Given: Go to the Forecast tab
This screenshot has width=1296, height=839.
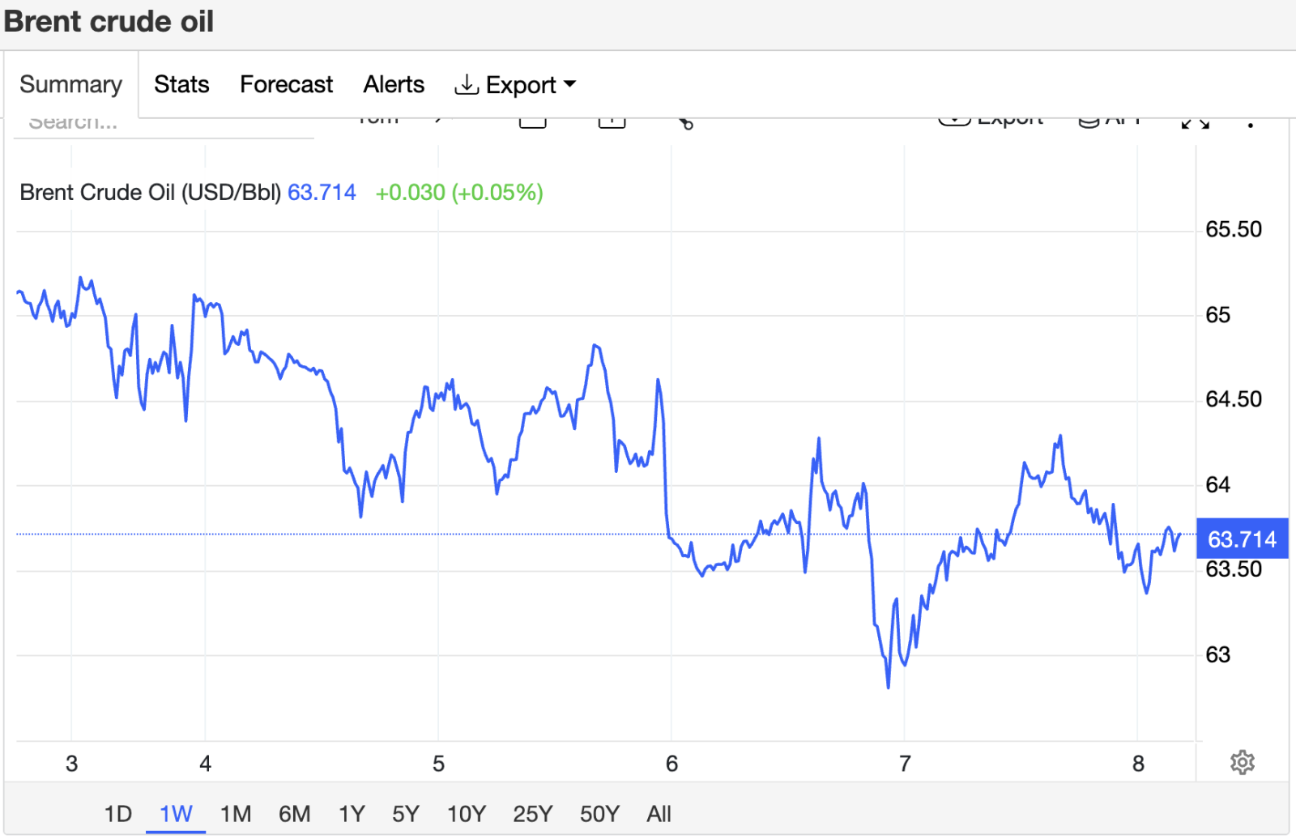Looking at the screenshot, I should pos(286,84).
